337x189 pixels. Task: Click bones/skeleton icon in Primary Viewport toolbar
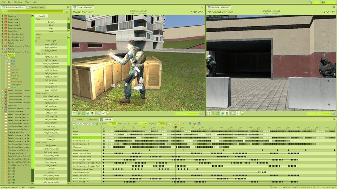tap(103, 113)
